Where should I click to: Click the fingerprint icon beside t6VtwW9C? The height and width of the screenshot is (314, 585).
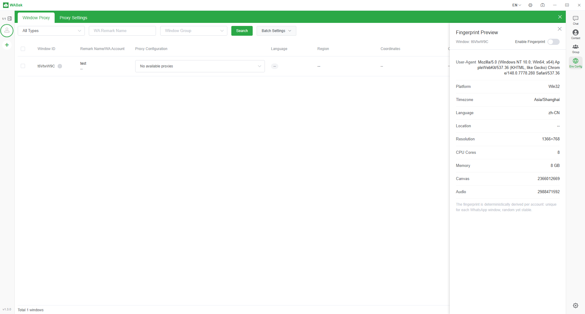click(60, 66)
